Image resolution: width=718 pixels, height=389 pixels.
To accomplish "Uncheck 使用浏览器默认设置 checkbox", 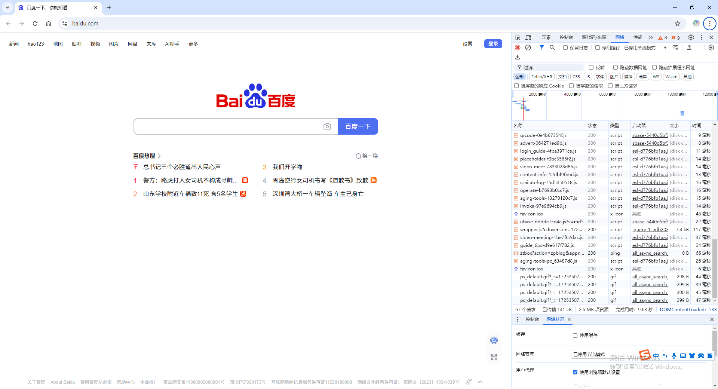I will (575, 372).
